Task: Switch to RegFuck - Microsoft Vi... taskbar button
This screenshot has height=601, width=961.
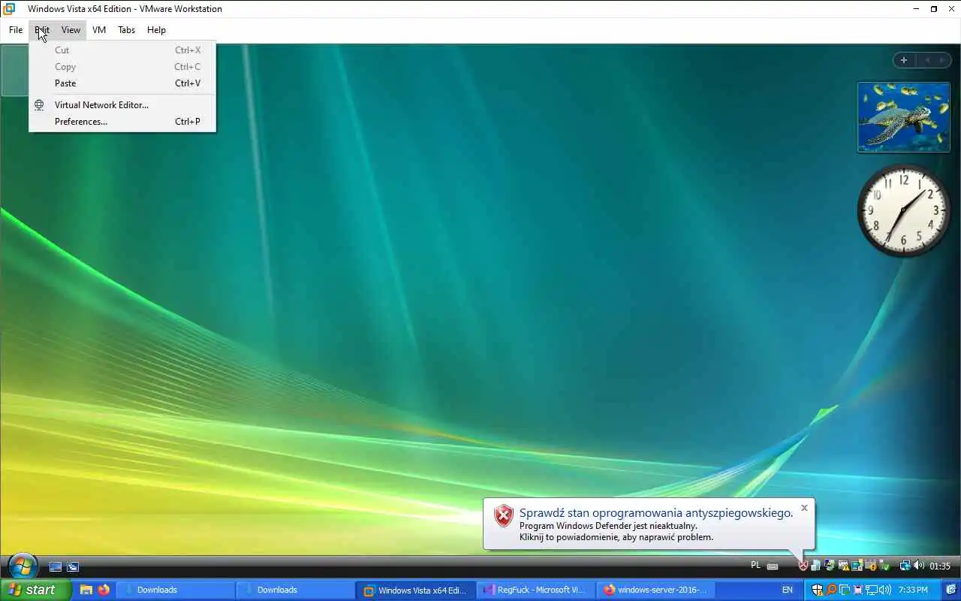Action: point(537,590)
